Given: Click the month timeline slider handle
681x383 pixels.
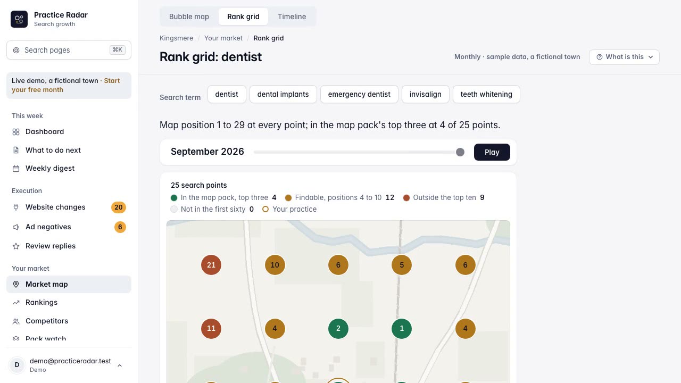Looking at the screenshot, I should pos(460,152).
